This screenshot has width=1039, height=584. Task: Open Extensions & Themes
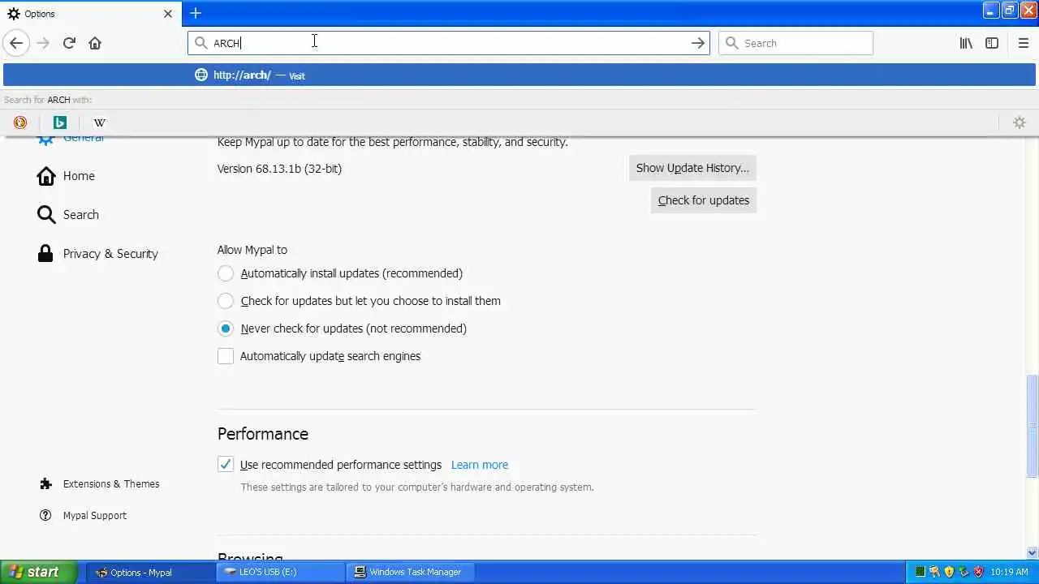99,484
